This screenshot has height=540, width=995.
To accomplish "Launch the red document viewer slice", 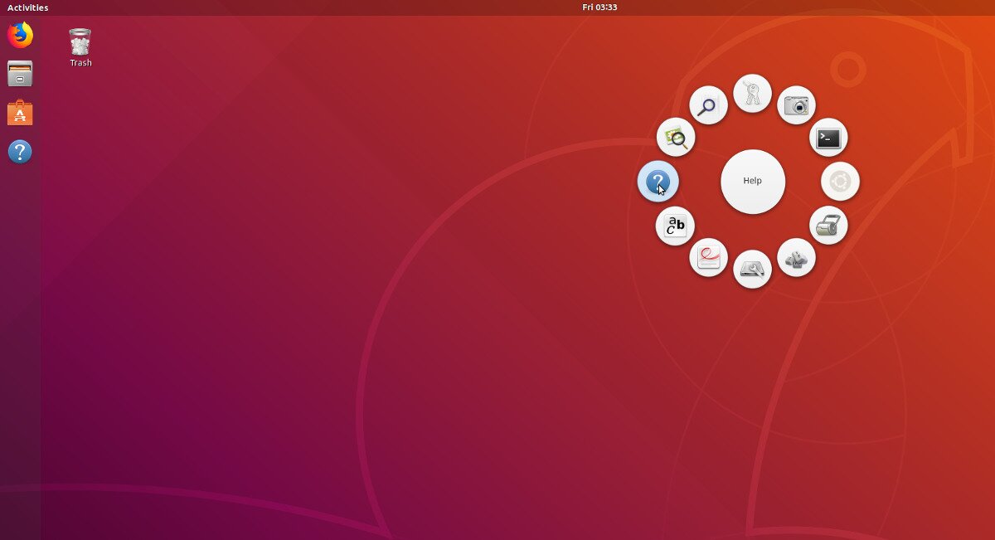I will pos(708,258).
